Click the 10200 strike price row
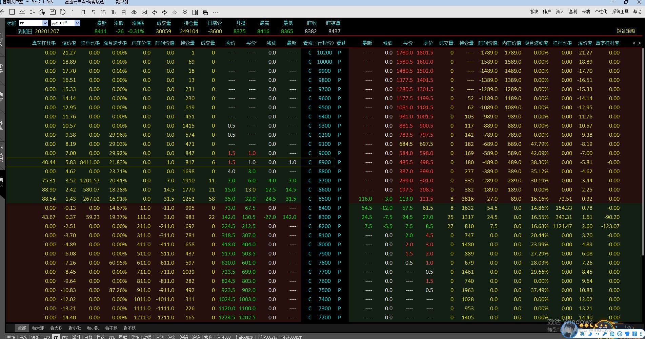 tap(324, 53)
